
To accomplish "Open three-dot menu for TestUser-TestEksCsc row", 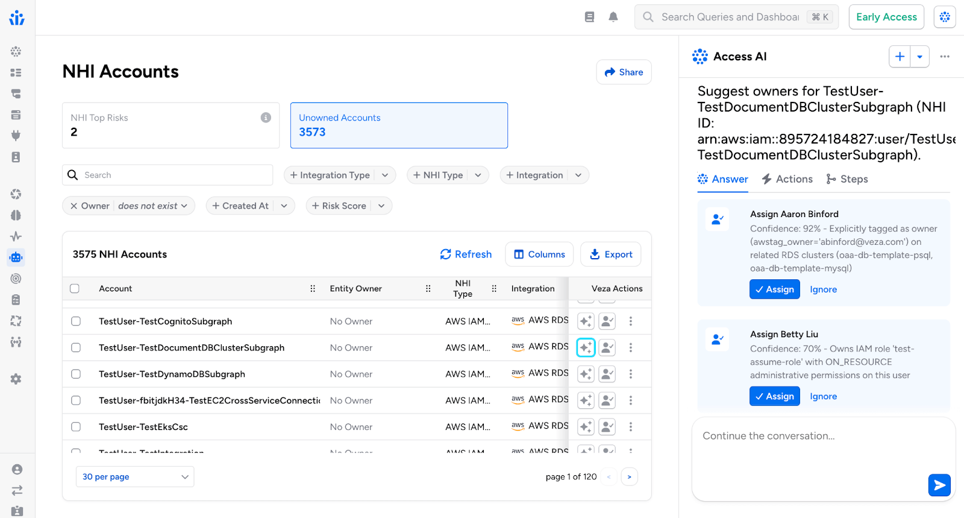I will pyautogui.click(x=631, y=427).
